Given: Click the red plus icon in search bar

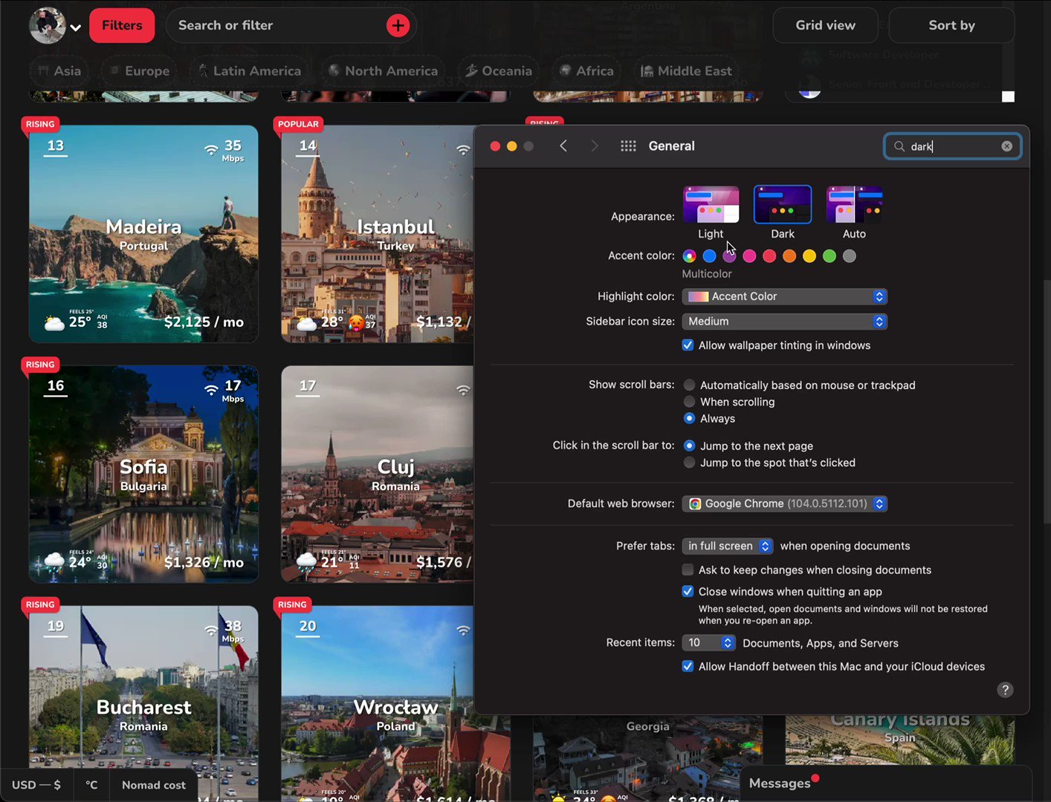Looking at the screenshot, I should (x=398, y=25).
